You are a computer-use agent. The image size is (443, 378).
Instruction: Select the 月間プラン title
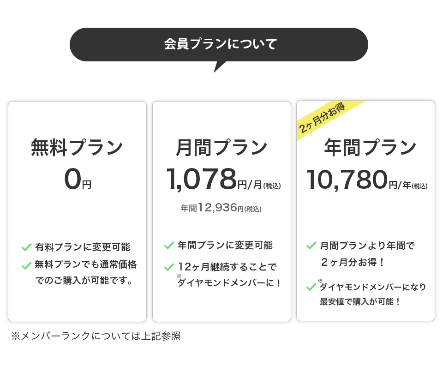[221, 148]
